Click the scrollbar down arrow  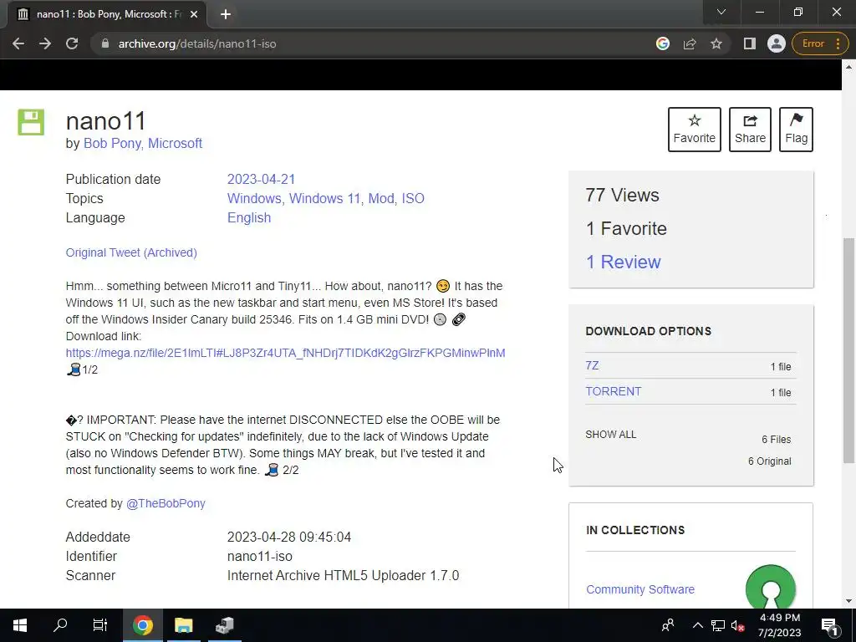(848, 601)
